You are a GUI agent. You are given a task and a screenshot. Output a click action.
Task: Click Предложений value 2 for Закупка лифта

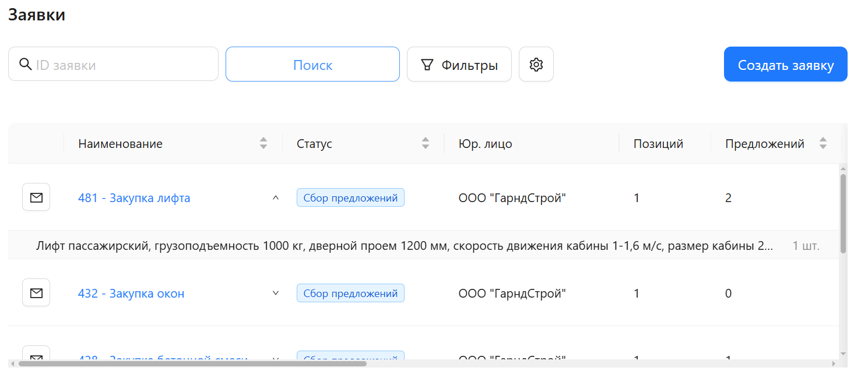(x=728, y=198)
